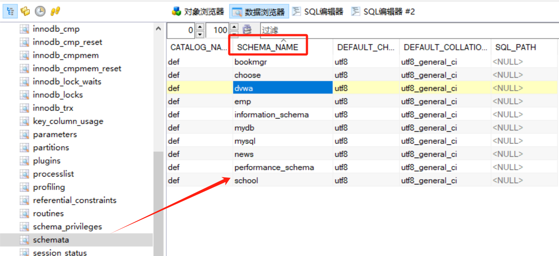Open the first SQL编辑器 tab
Viewport: 559px width, 256px height.
pos(318,12)
